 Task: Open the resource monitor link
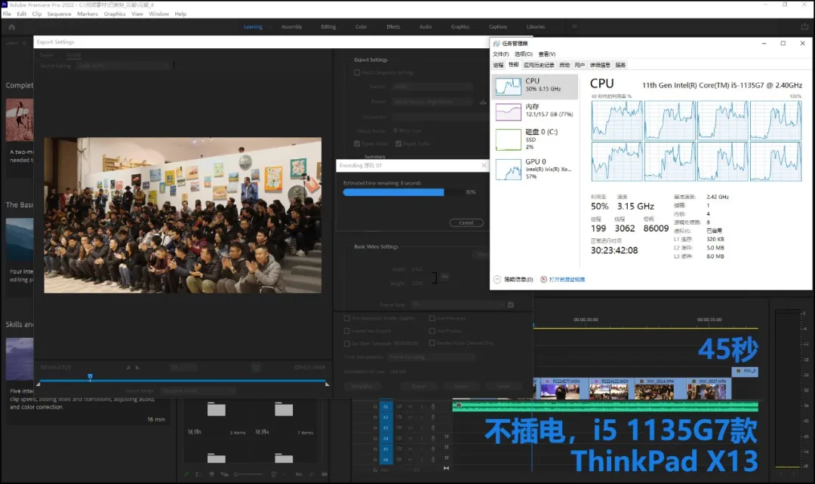coord(567,280)
